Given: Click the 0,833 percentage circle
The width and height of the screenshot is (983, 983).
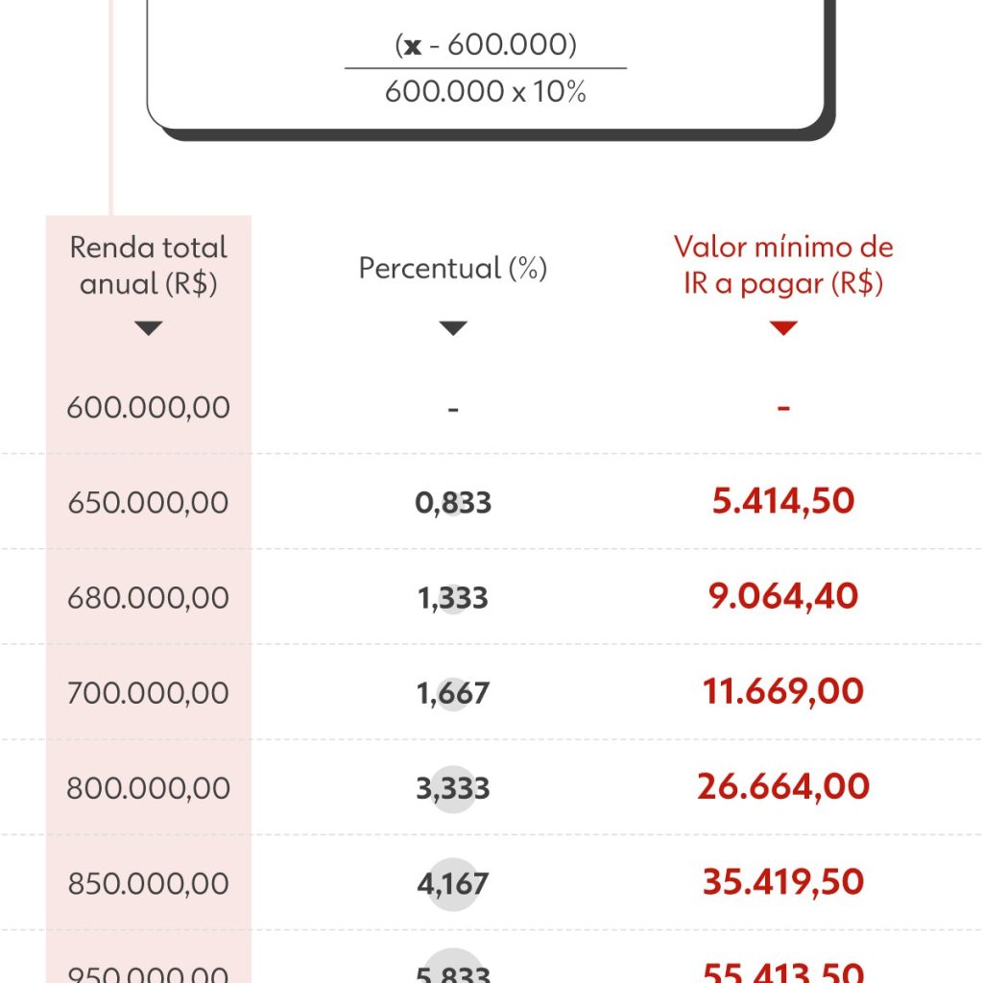Looking at the screenshot, I should tap(453, 502).
